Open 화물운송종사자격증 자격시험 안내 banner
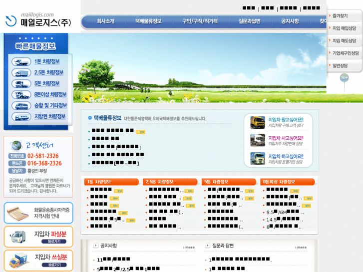This screenshot has width=363, height=272. click(x=38, y=213)
